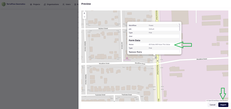Image resolution: width=231 pixels, height=109 pixels.
Task: Click the Notes row in Form Data
Action: pos(154,44)
